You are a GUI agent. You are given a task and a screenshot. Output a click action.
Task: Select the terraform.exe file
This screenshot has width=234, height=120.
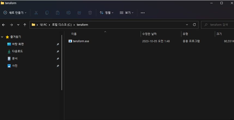[x=81, y=41]
